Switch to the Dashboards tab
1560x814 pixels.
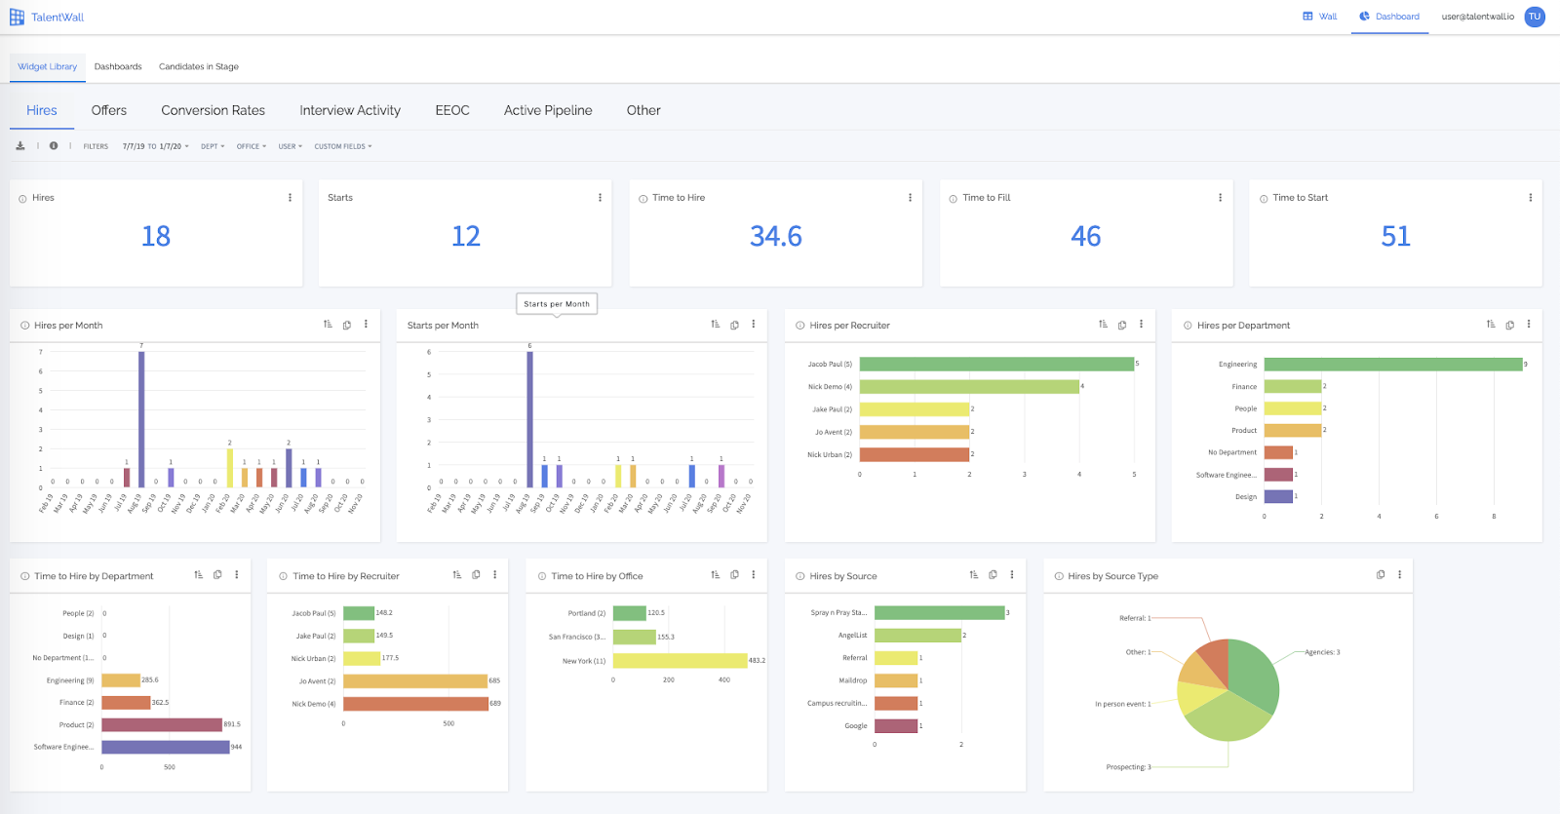[118, 67]
